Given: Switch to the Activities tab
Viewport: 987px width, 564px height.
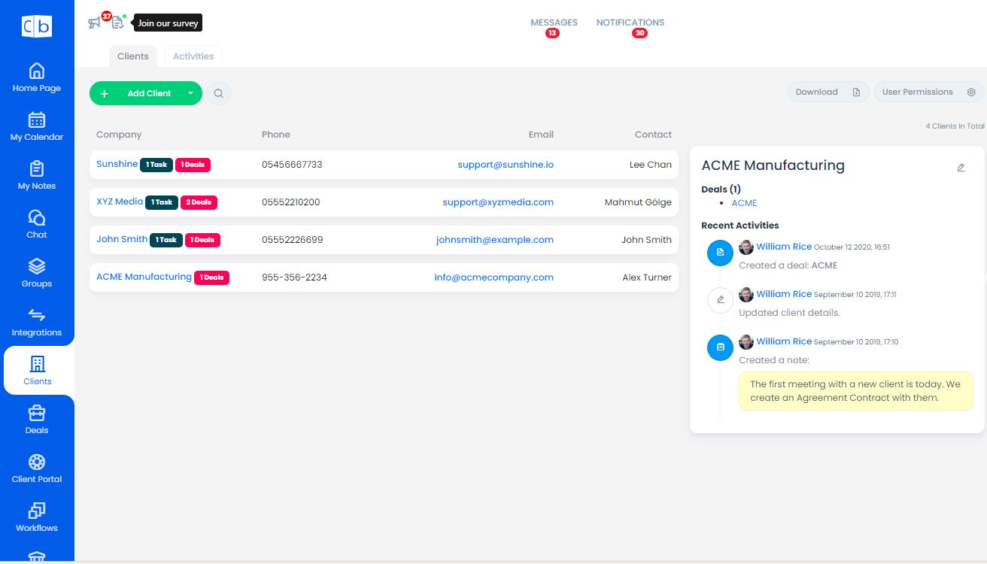Looking at the screenshot, I should tap(193, 56).
